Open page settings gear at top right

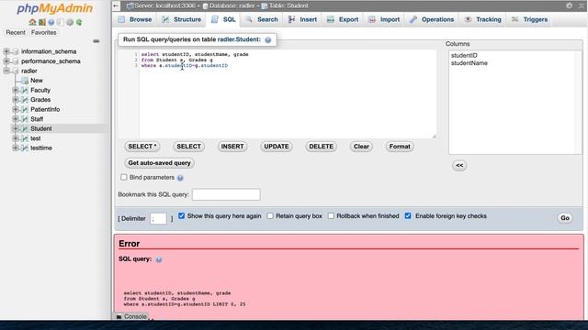pyautogui.click(x=570, y=5)
